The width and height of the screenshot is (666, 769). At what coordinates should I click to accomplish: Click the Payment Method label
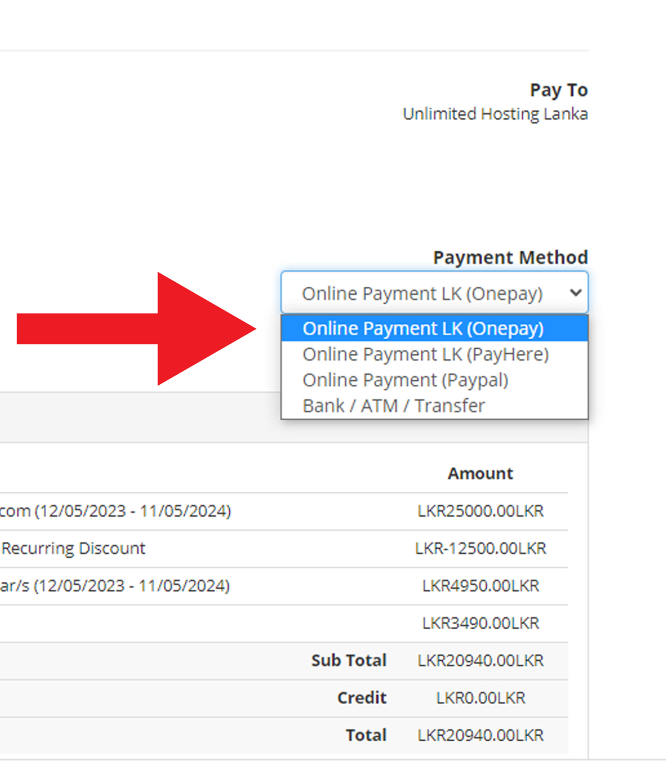click(x=510, y=257)
